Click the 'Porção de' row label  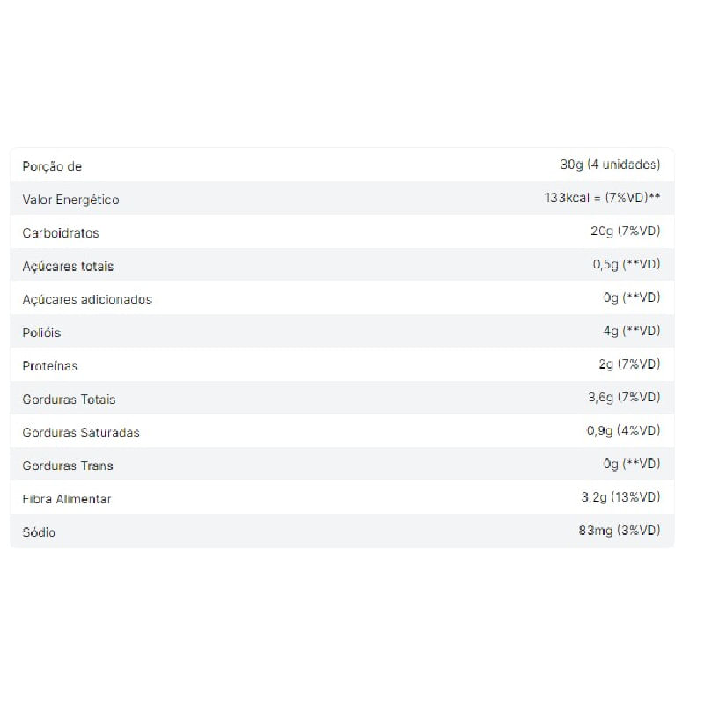(52, 166)
